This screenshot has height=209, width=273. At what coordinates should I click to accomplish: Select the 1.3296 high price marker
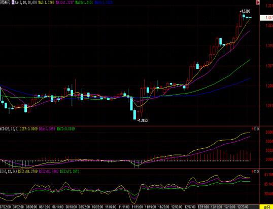click(x=245, y=12)
